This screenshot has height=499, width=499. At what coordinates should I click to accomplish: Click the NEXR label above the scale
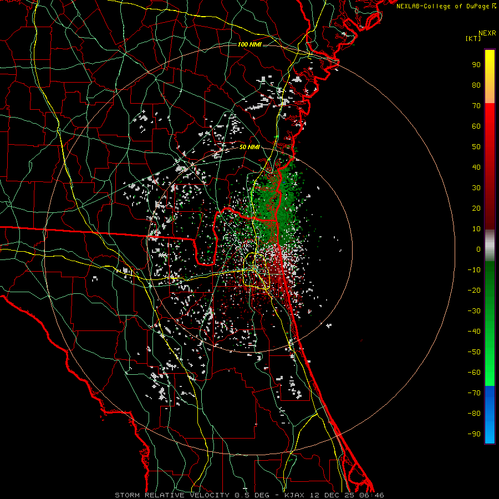487,33
